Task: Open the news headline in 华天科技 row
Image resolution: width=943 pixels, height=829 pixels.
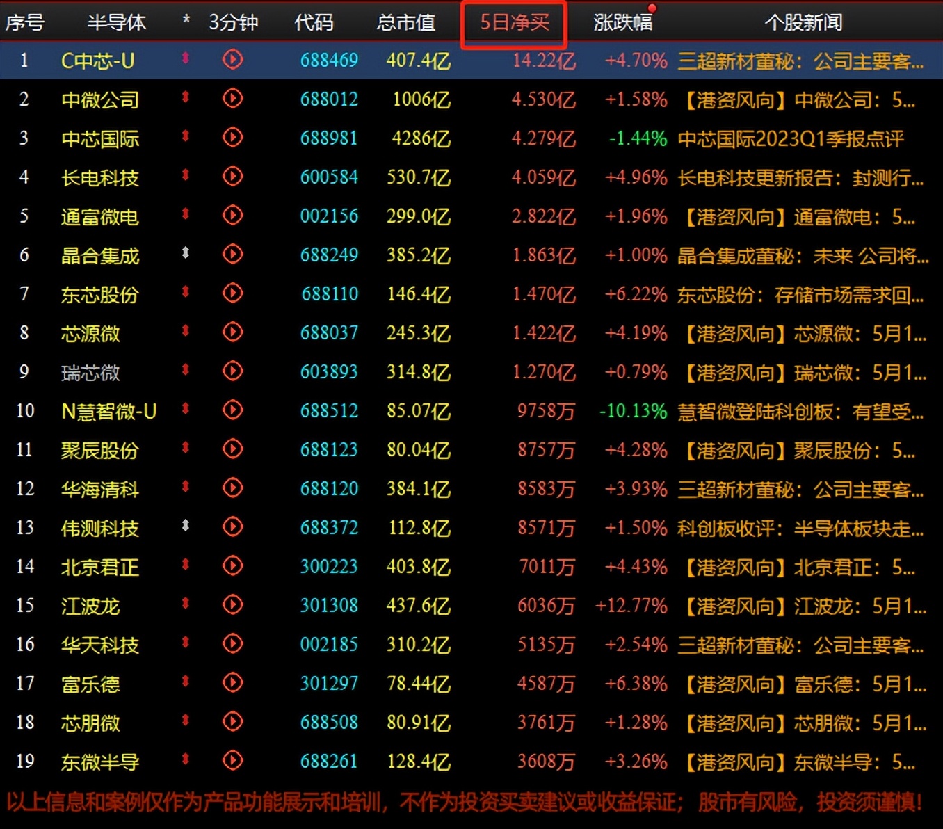Action: tap(801, 645)
